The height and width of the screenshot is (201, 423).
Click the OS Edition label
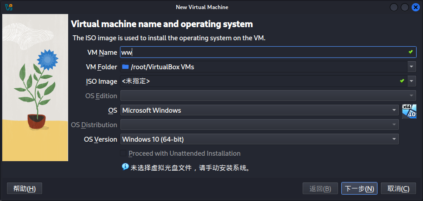pos(101,96)
